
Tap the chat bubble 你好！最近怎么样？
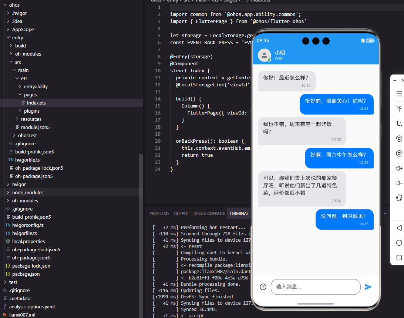(287, 81)
